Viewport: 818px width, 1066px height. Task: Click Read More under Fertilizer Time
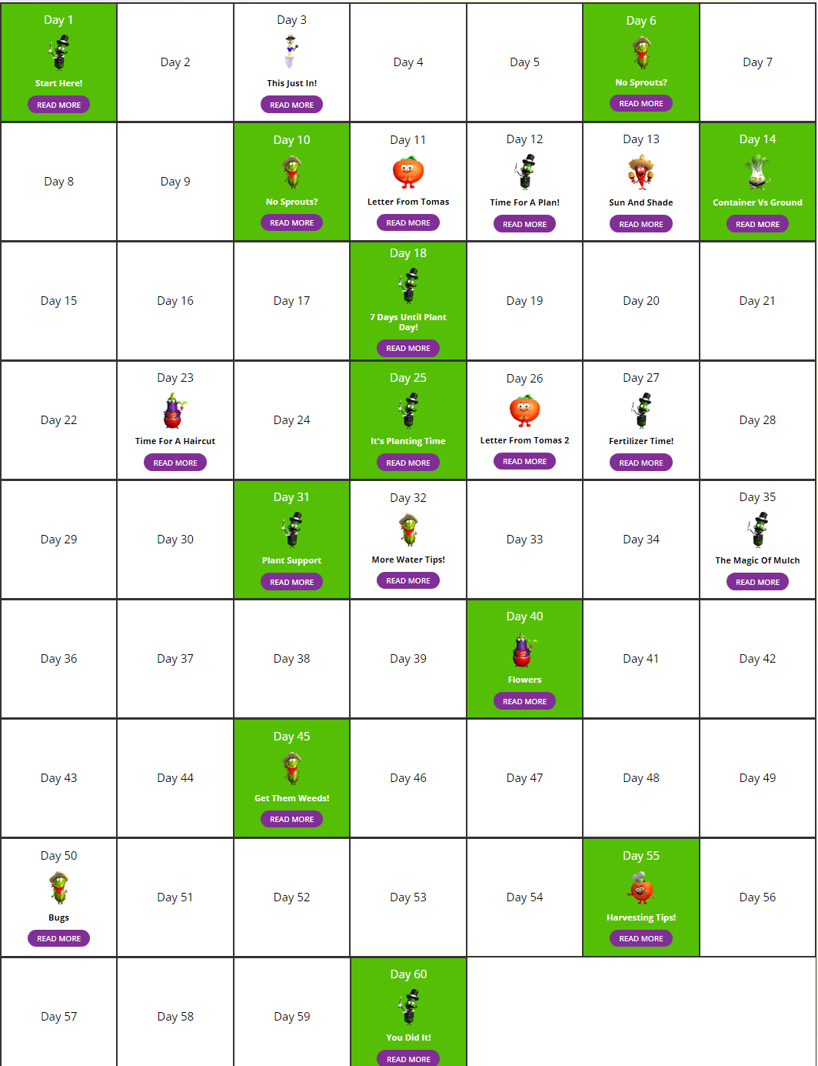click(x=641, y=463)
